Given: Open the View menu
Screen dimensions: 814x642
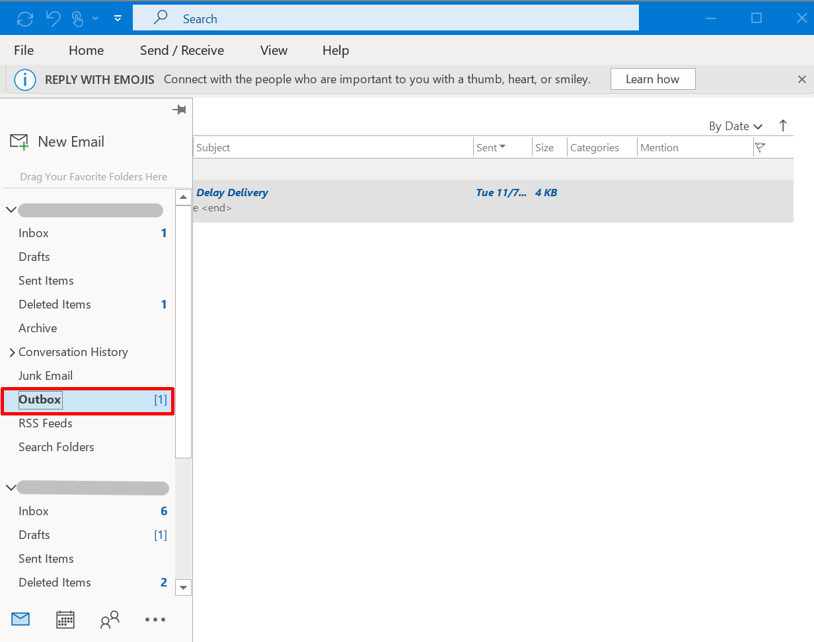Looking at the screenshot, I should click(274, 50).
